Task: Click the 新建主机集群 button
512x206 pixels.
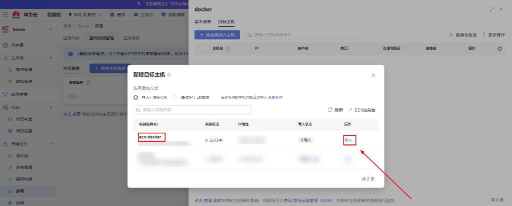Action: pos(110,68)
